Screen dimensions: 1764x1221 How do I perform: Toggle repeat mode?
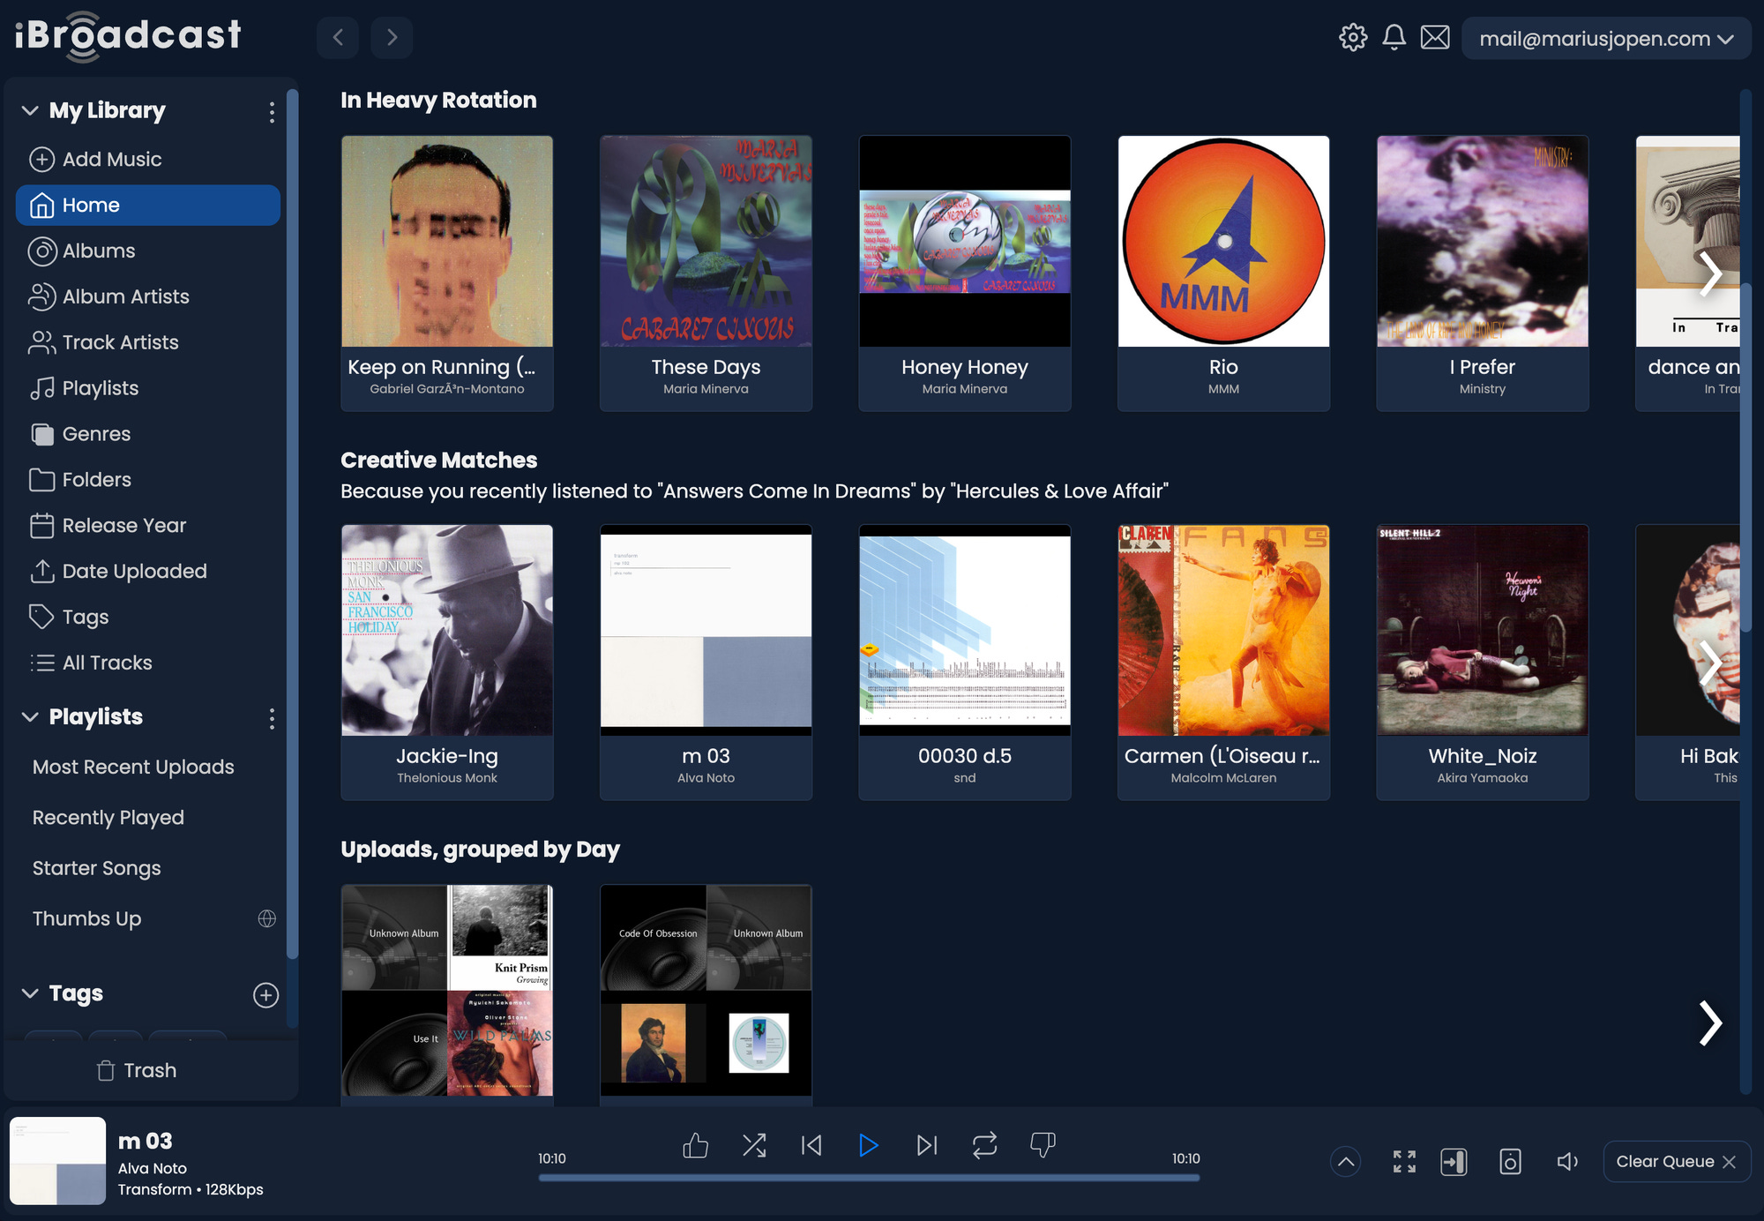tap(984, 1145)
